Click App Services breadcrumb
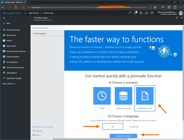This screenshot has height=140, width=184. point(34,13)
